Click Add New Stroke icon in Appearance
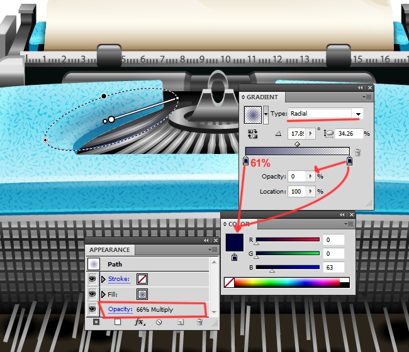Viewport: 409px width, 352px height. point(96,322)
